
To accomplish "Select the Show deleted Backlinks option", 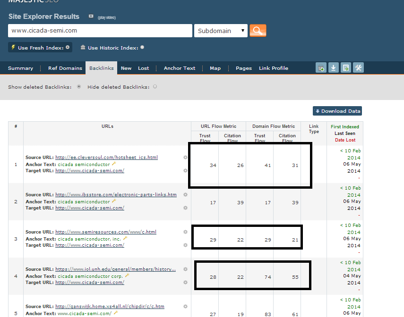I will (x=79, y=87).
